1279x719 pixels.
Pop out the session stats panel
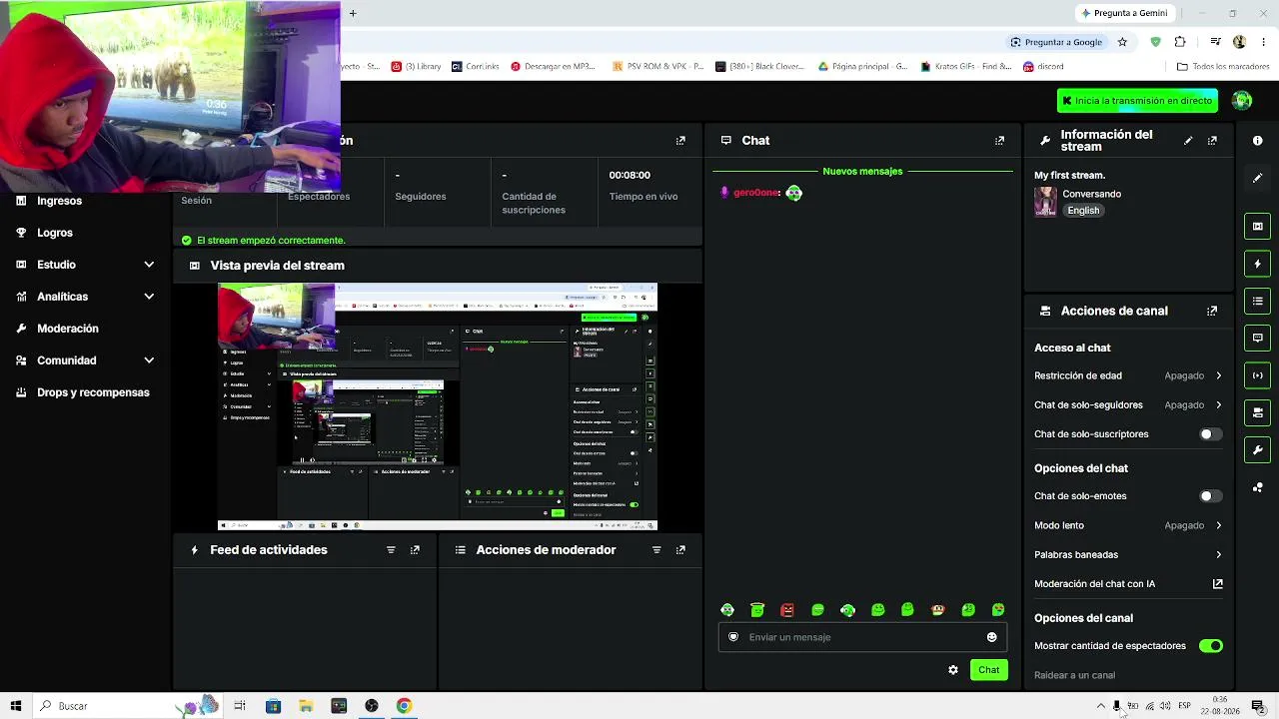(x=680, y=141)
